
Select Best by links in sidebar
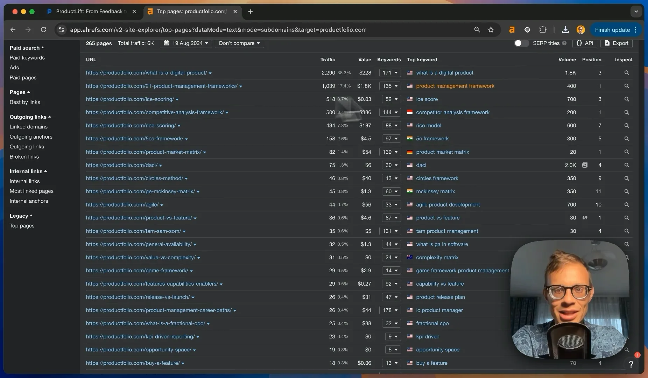[x=25, y=102]
